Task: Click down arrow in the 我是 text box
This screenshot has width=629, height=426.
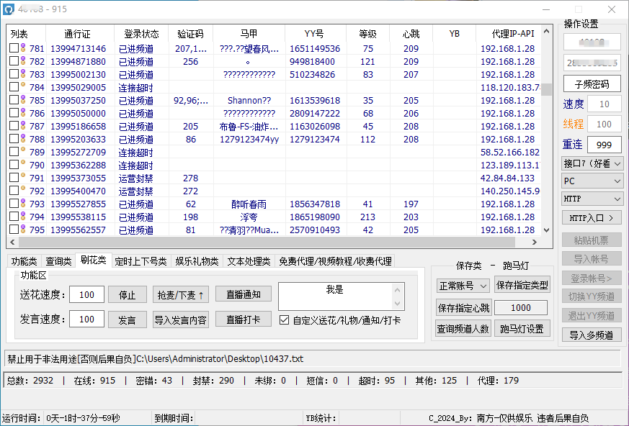Action: (397, 304)
